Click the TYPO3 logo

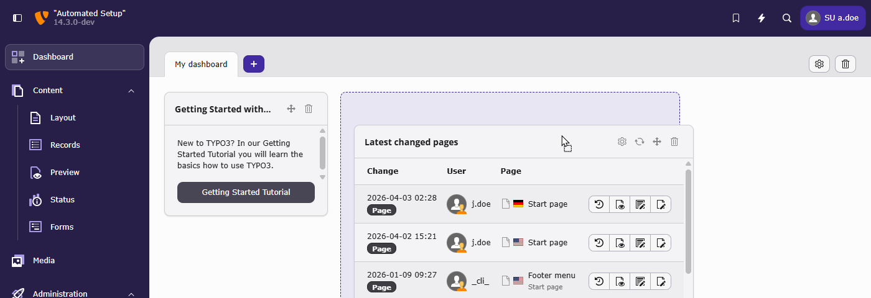tap(42, 17)
